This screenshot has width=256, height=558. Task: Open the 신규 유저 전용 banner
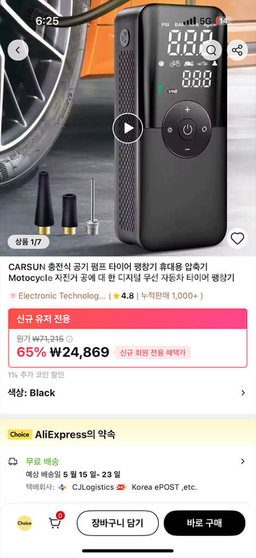point(128,319)
